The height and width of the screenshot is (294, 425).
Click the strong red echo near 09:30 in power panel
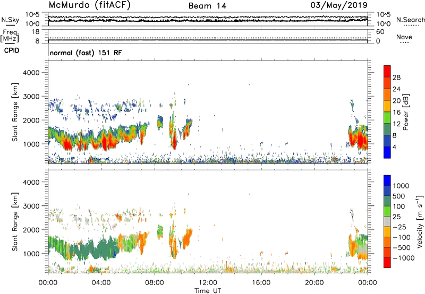[174, 141]
